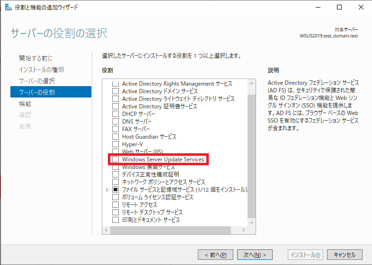372x265 pixels.
Task: Expand ファイル サービスと記憶域サービス tree node
Action: click(x=107, y=190)
